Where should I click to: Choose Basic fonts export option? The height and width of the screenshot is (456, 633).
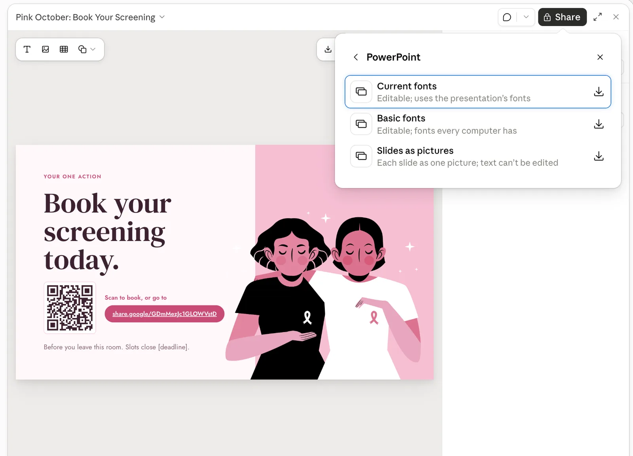[x=478, y=124]
